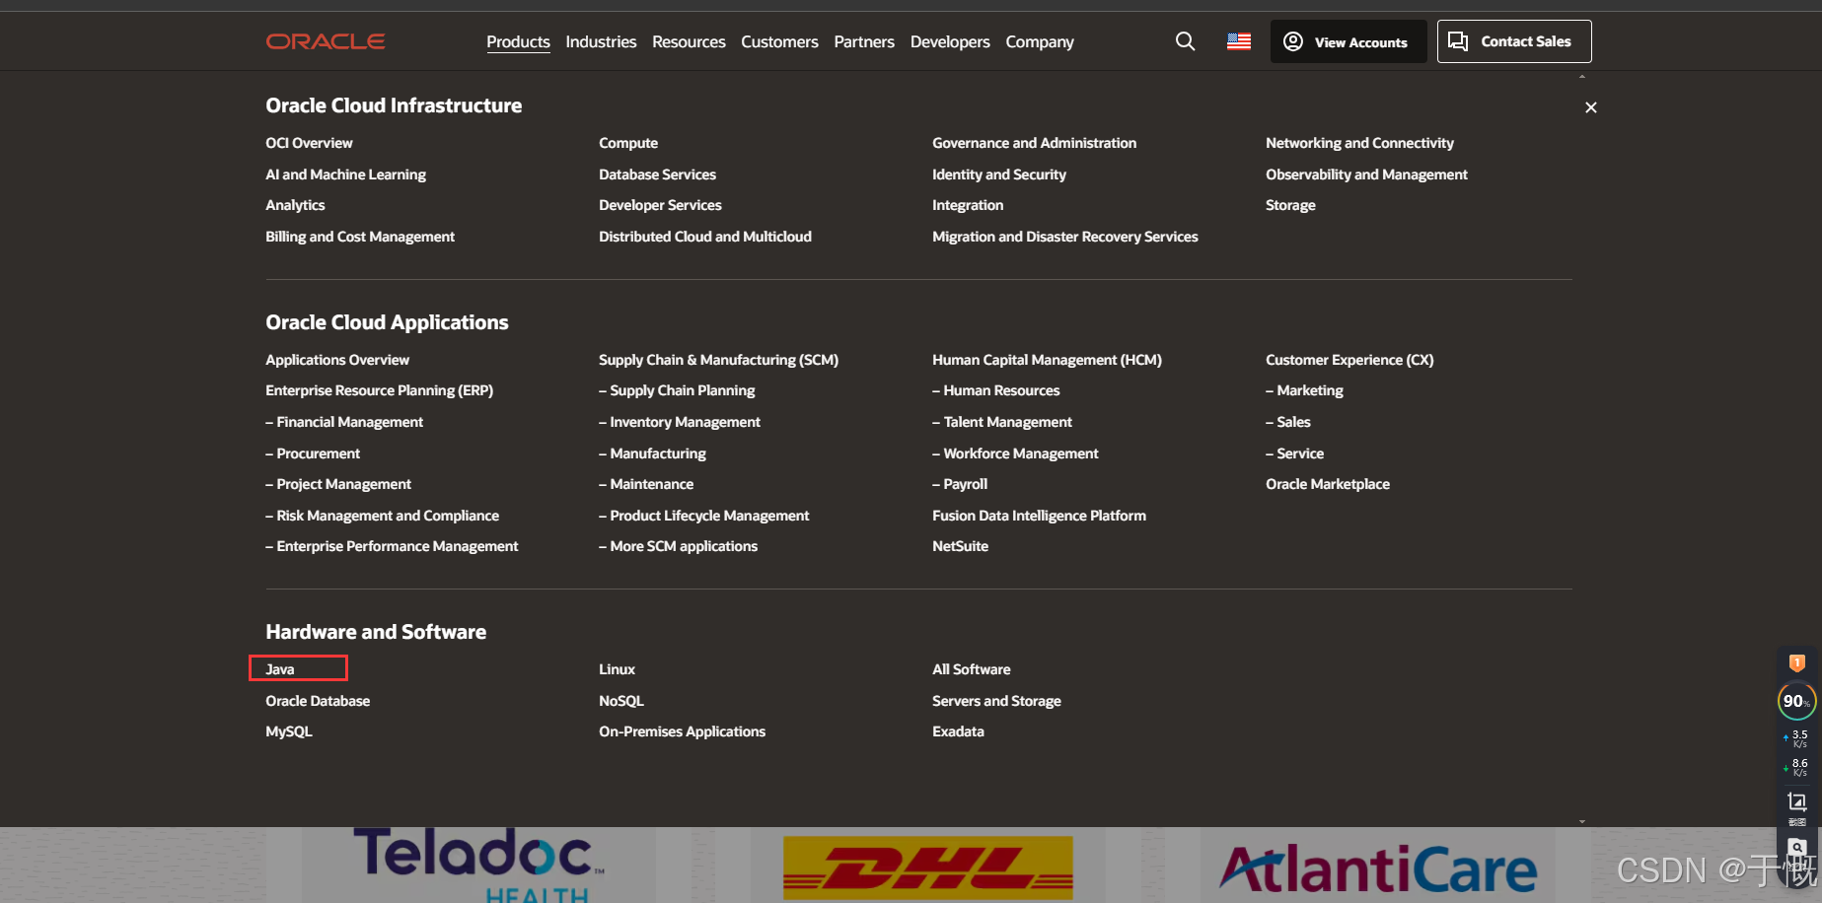This screenshot has width=1822, height=903.
Task: Select Payroll link
Action: coord(960,484)
